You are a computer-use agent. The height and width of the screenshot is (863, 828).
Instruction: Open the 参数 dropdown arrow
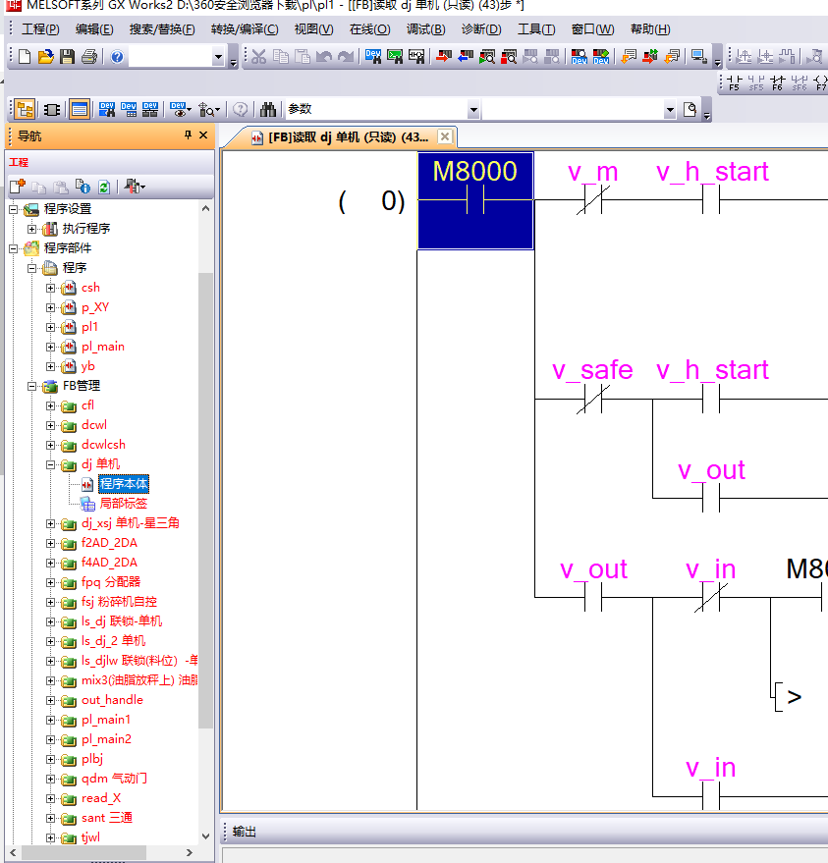(x=473, y=110)
